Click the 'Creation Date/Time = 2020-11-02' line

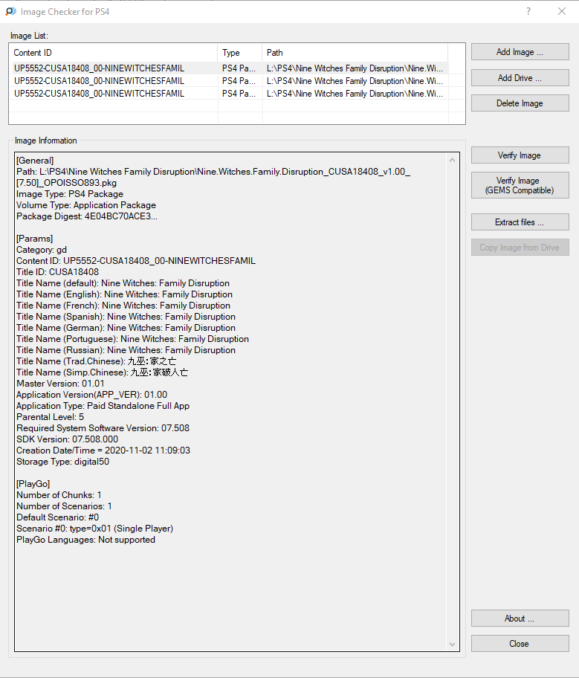[x=103, y=451]
